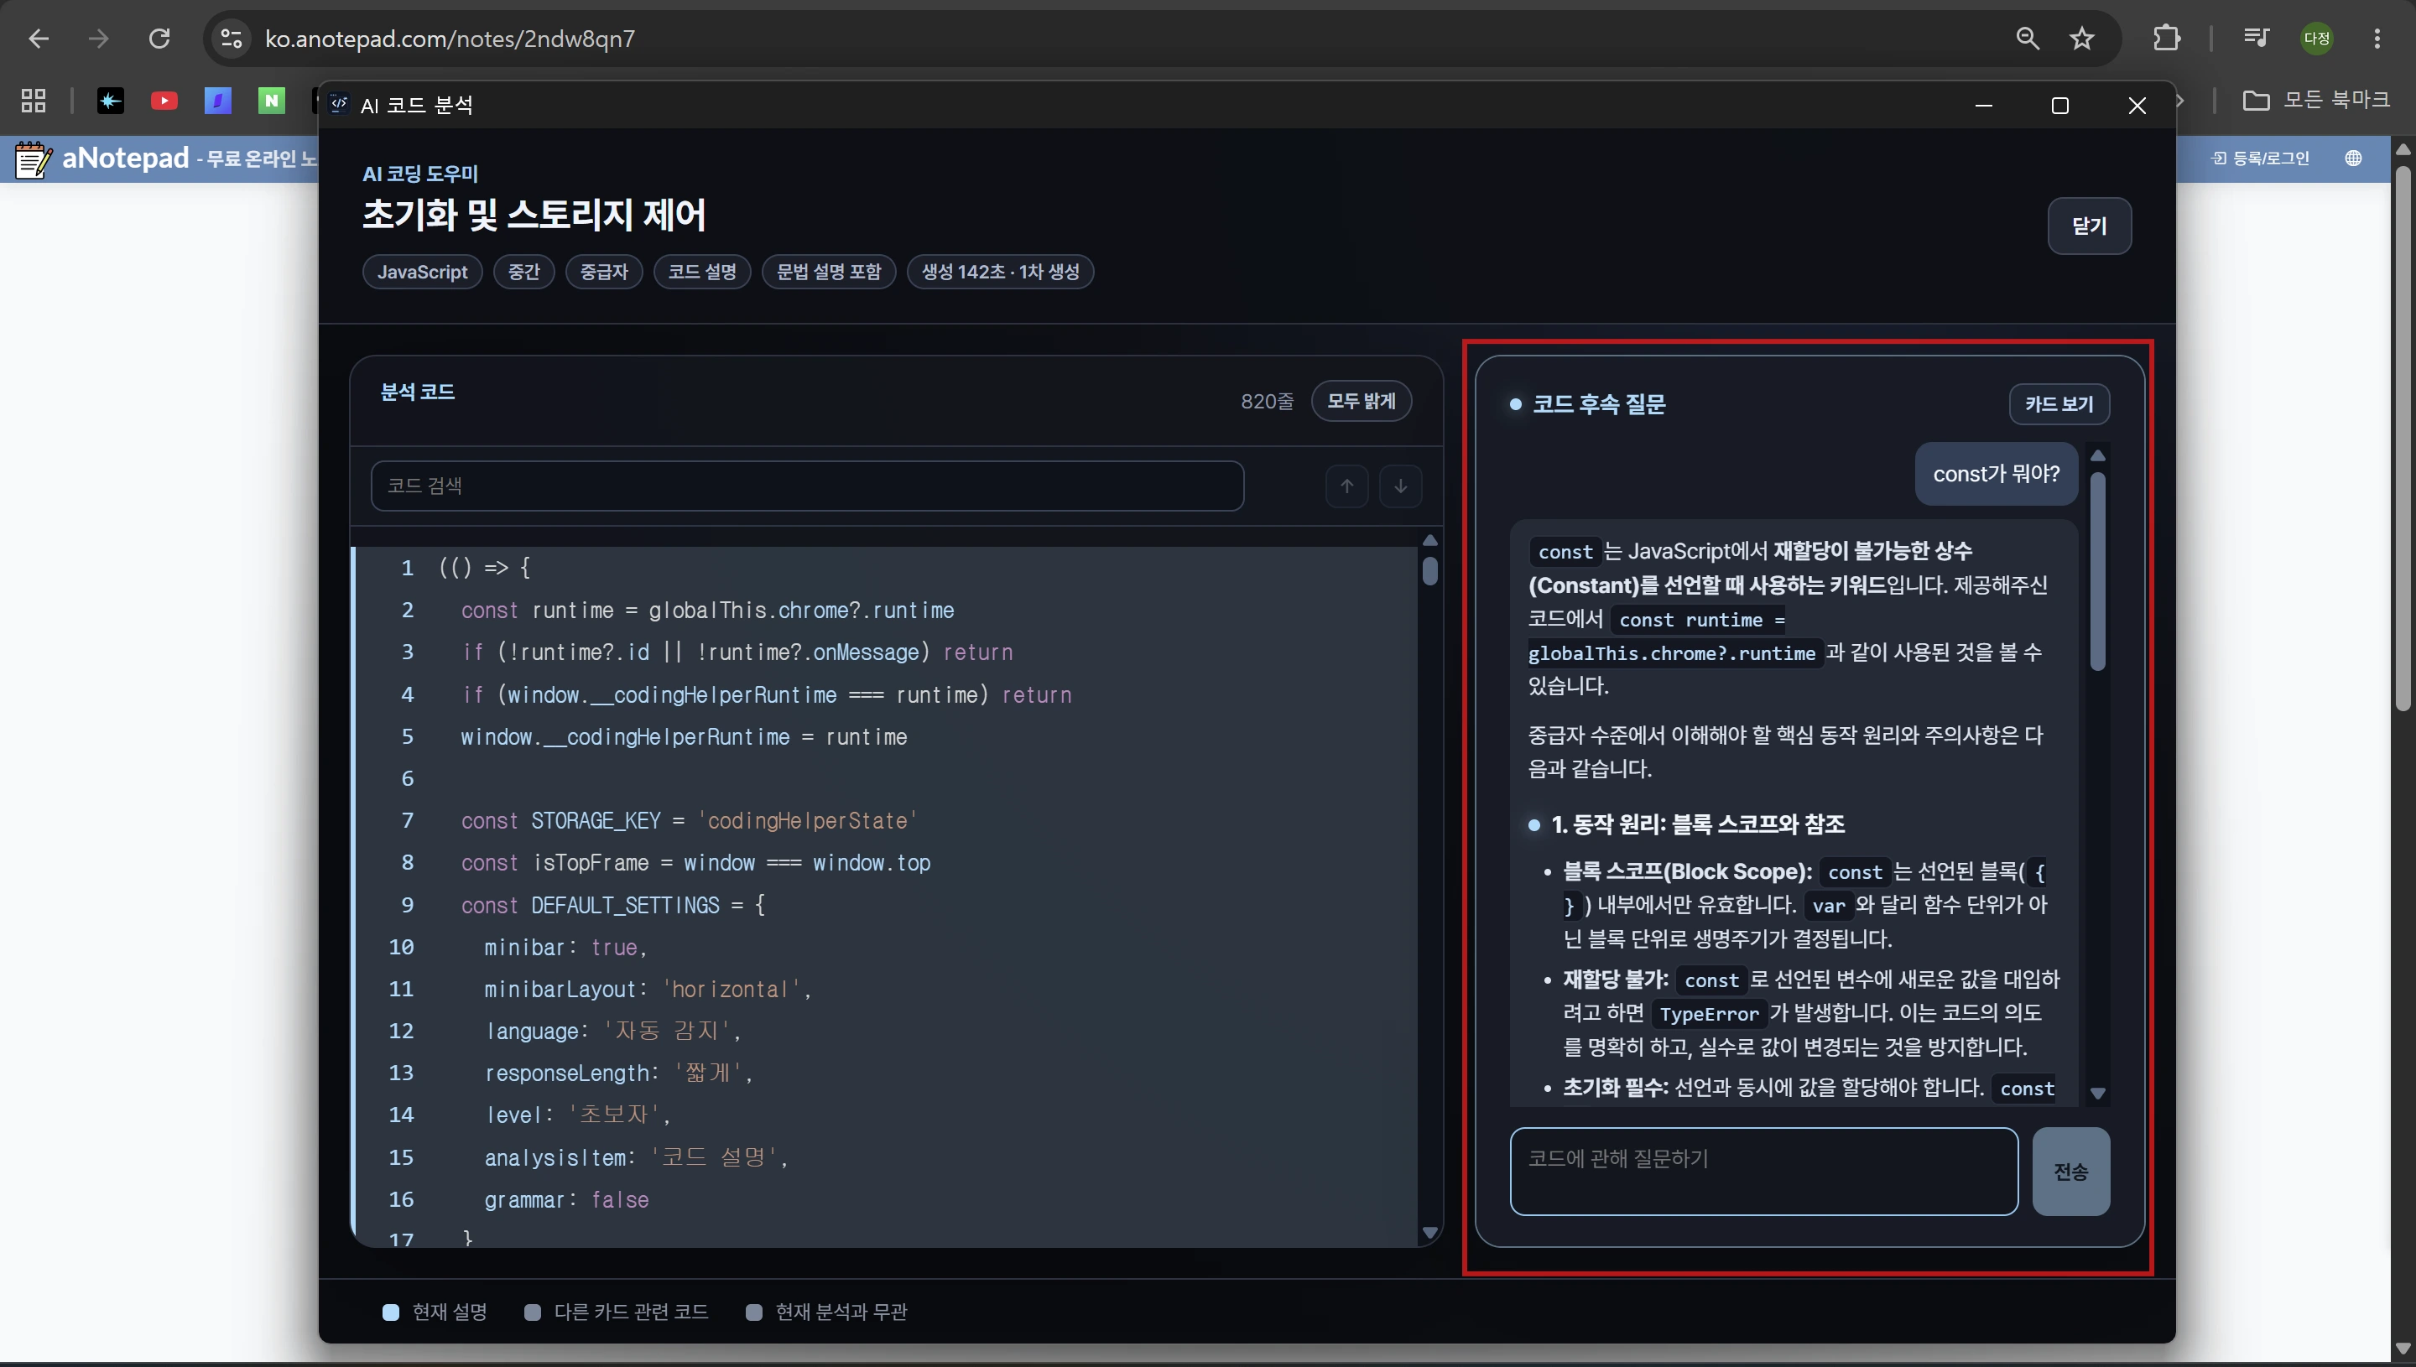Click the 다른 카드 관련 코드 legend item
2416x1367 pixels.
click(616, 1312)
